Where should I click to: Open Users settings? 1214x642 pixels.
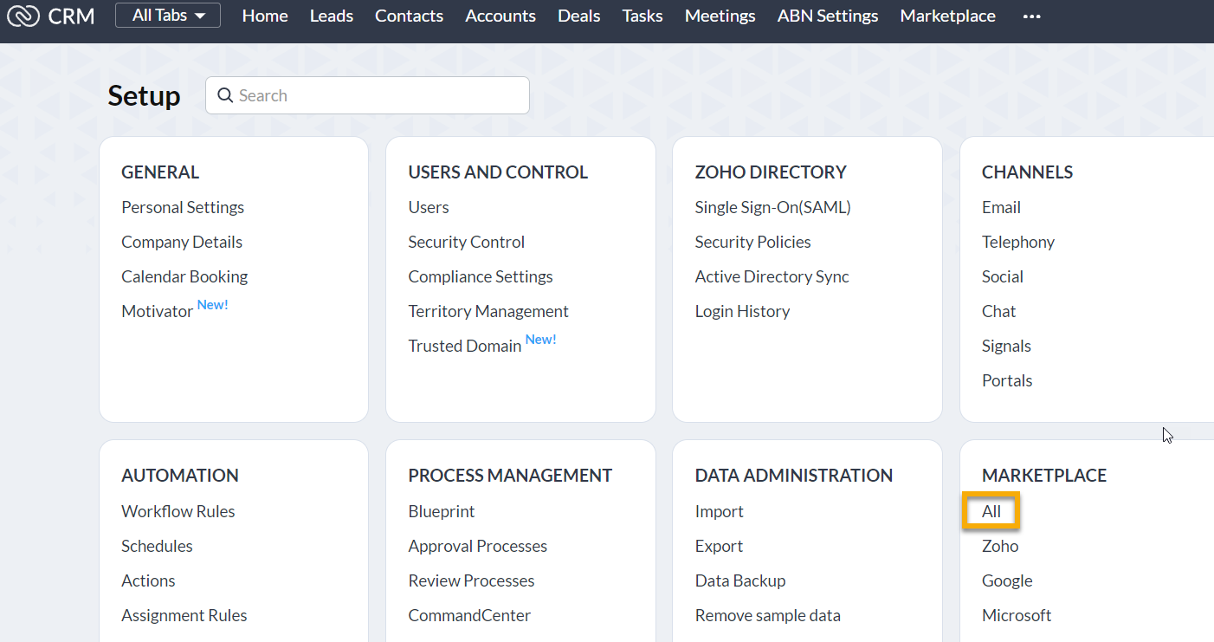(429, 207)
